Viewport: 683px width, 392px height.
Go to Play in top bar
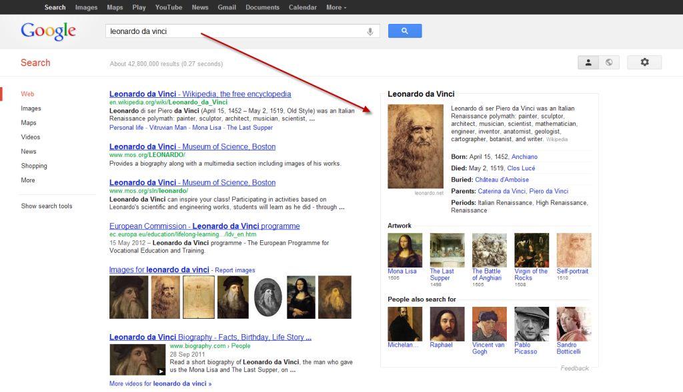pyautogui.click(x=139, y=7)
